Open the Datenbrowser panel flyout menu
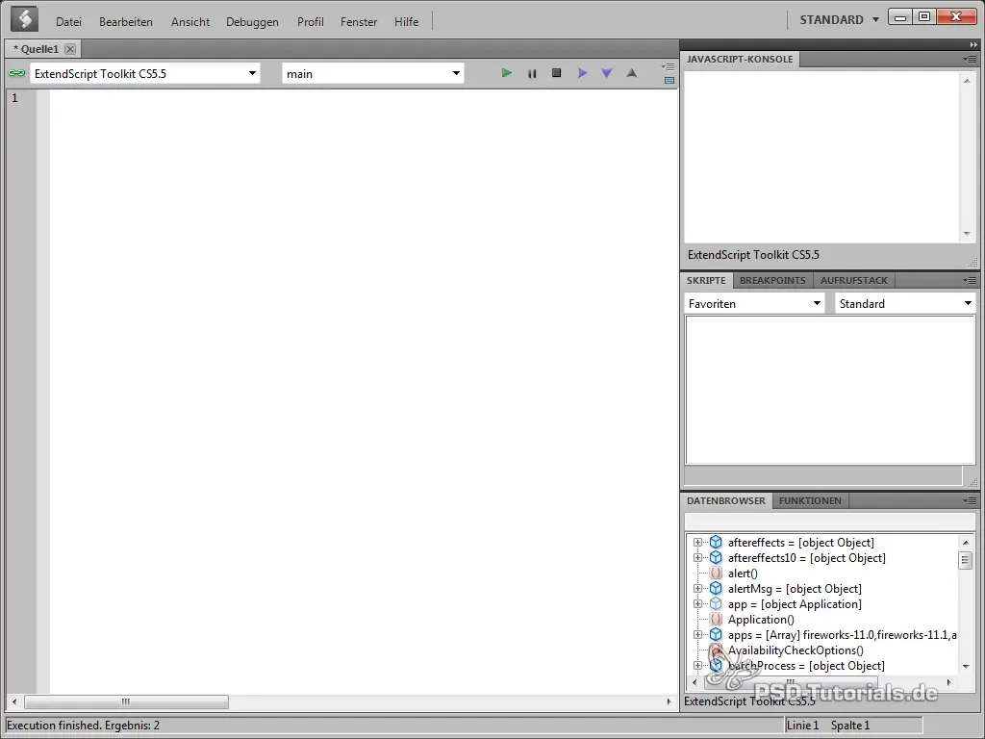985x739 pixels. pos(970,500)
